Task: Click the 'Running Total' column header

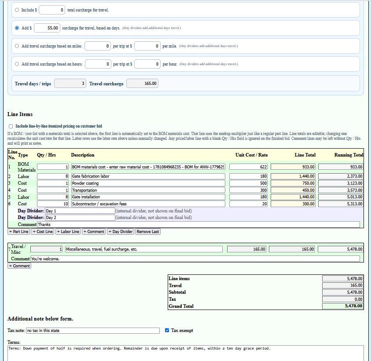Action: point(349,155)
